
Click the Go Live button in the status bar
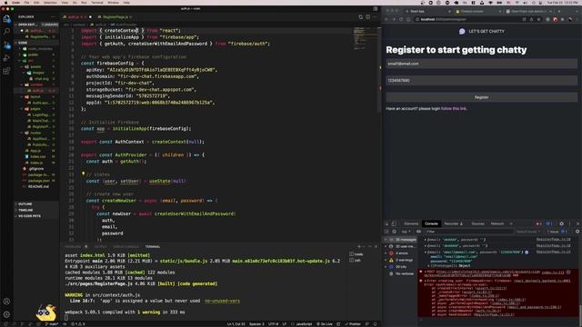coord(324,324)
